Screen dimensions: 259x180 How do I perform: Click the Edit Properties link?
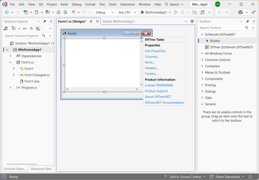[x=155, y=51]
